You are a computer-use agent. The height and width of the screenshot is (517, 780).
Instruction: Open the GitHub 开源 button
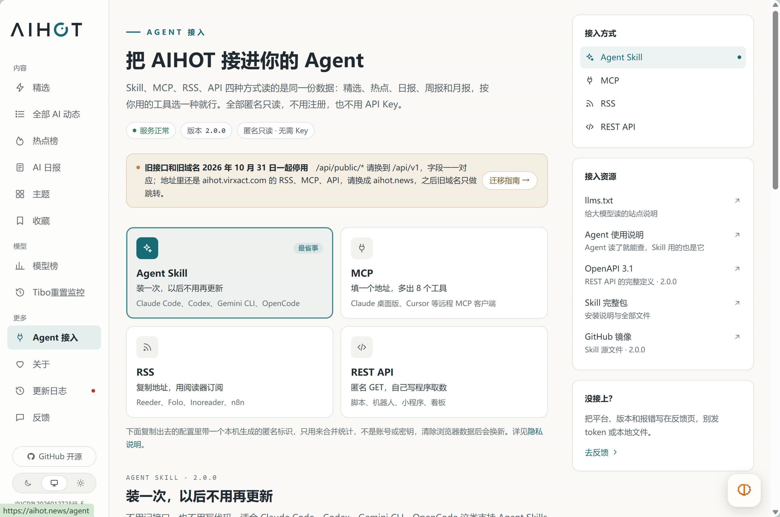(x=54, y=457)
